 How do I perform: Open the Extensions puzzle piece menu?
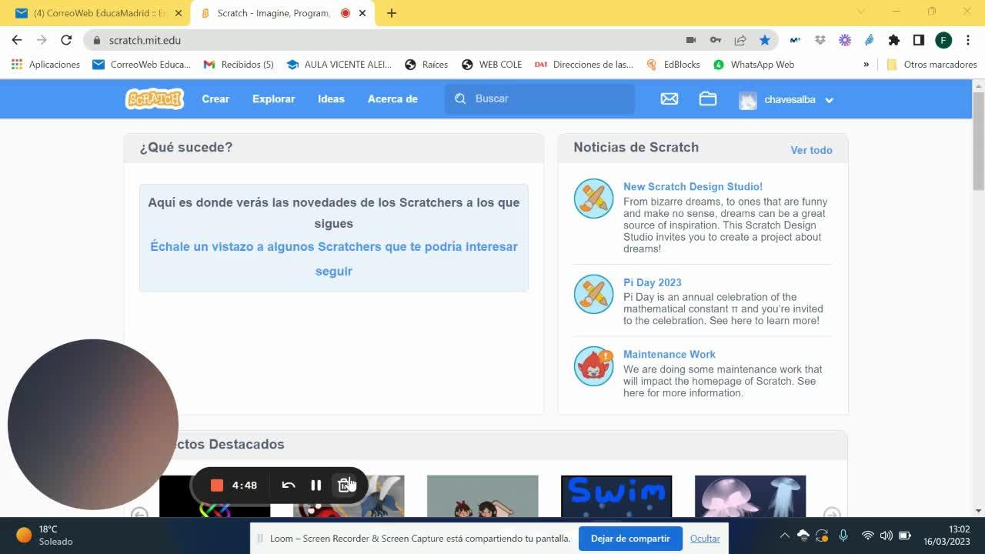click(893, 40)
